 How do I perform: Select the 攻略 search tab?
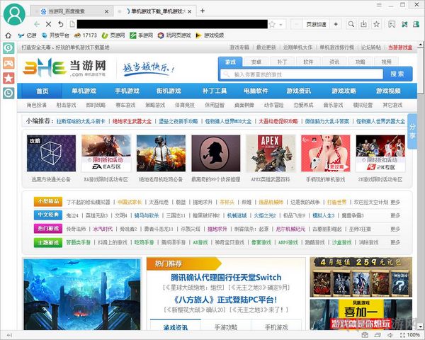360,62
